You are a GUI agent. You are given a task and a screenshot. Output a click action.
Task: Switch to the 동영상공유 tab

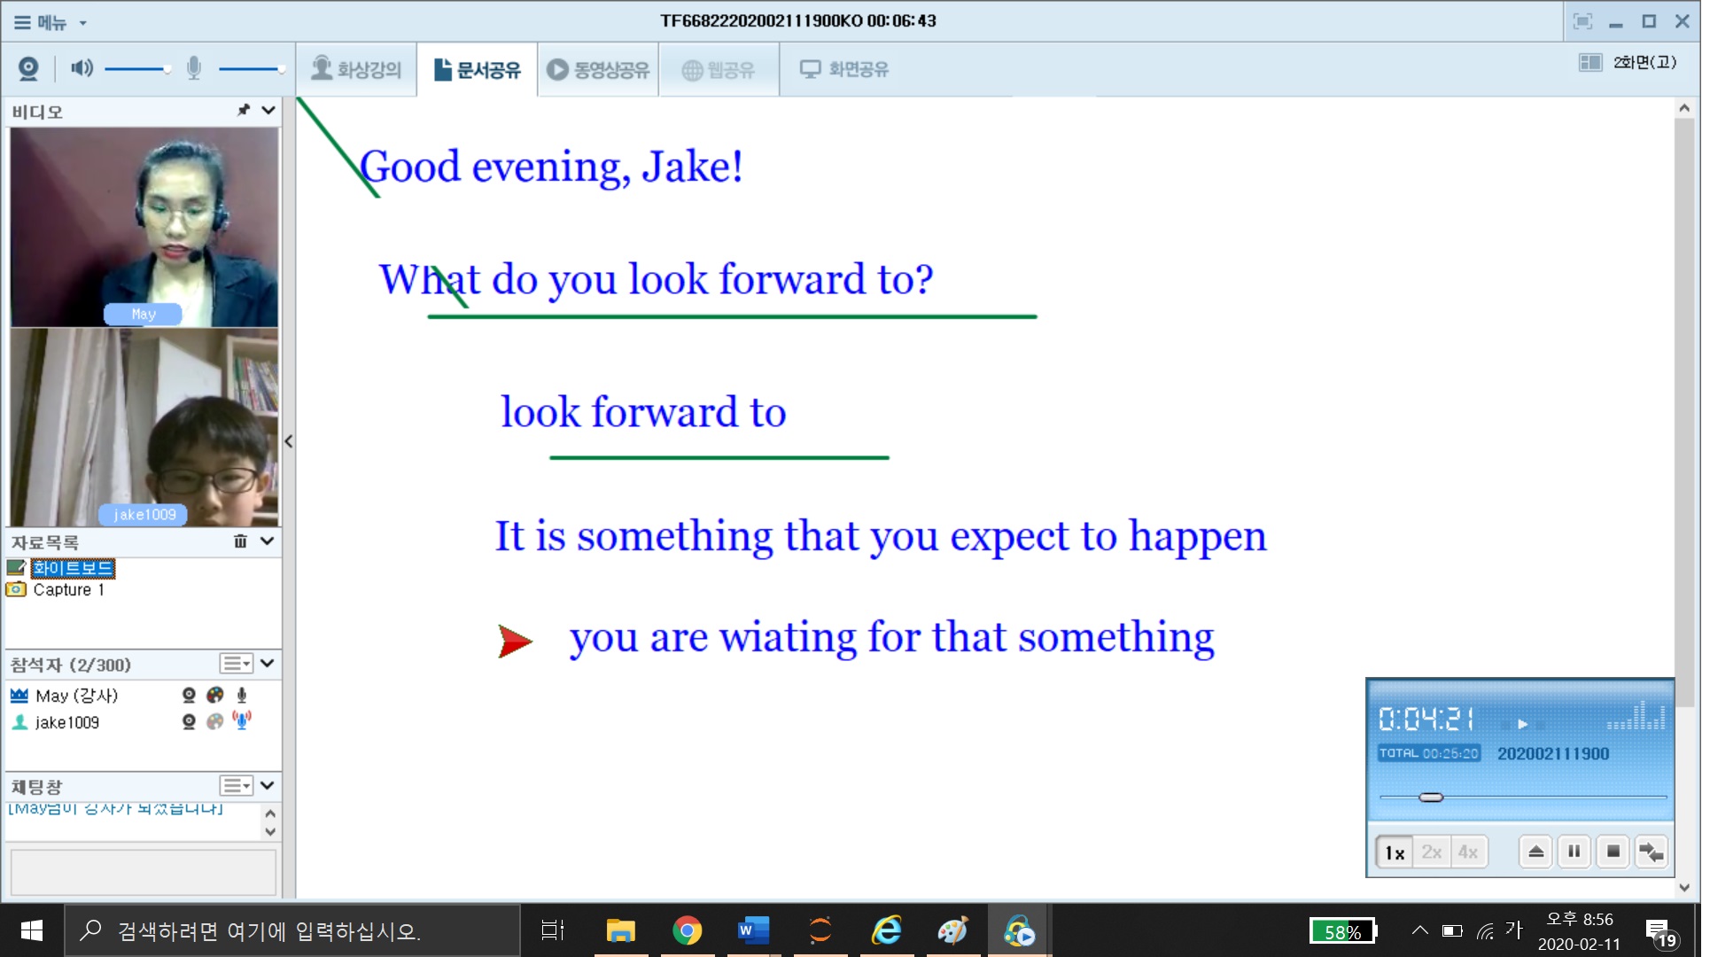pyautogui.click(x=598, y=69)
